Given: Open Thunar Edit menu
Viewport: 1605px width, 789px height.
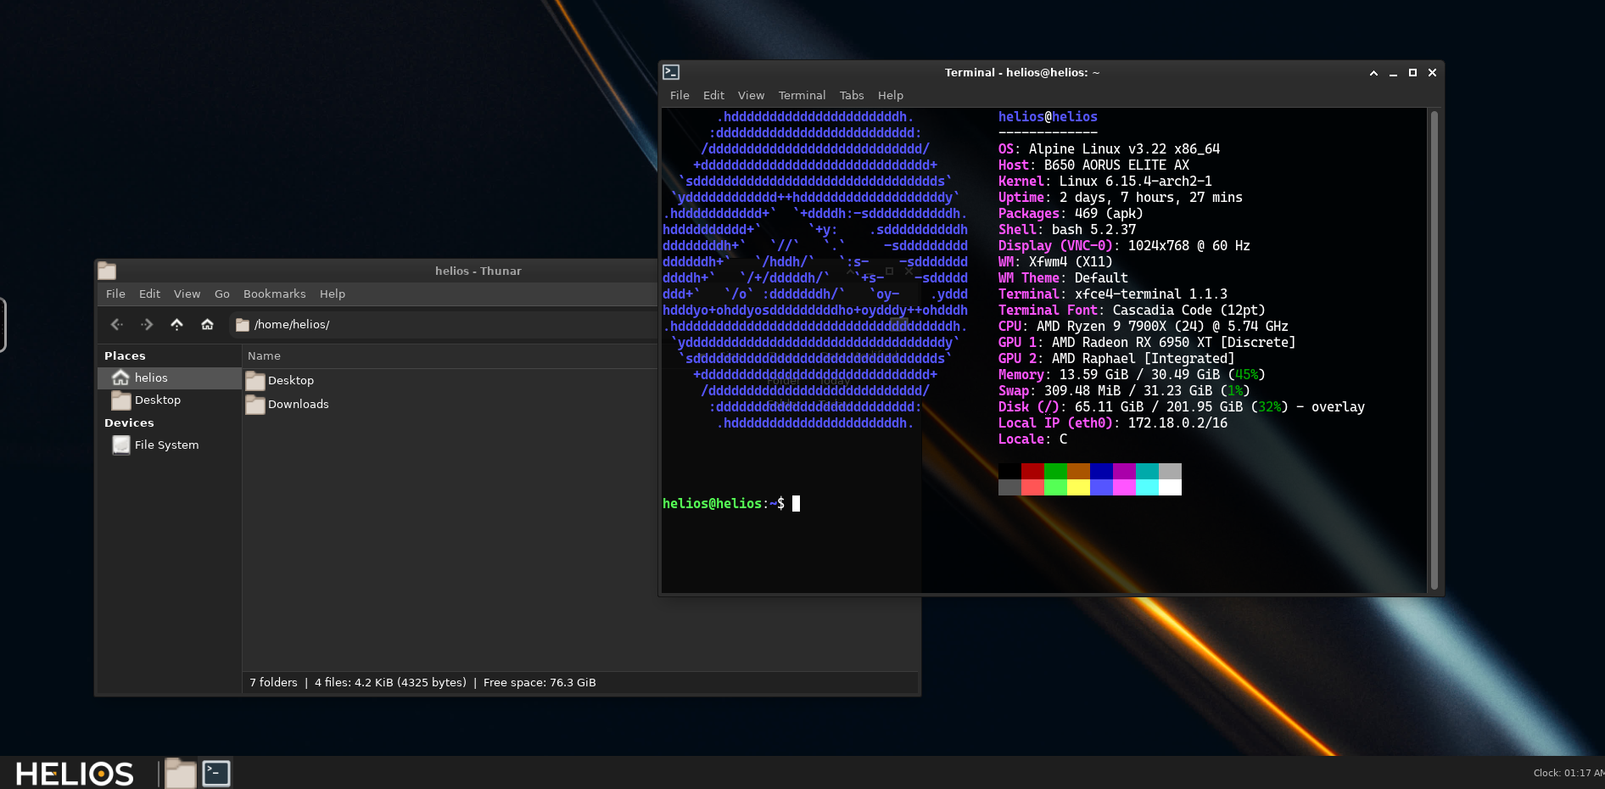Looking at the screenshot, I should 149,294.
